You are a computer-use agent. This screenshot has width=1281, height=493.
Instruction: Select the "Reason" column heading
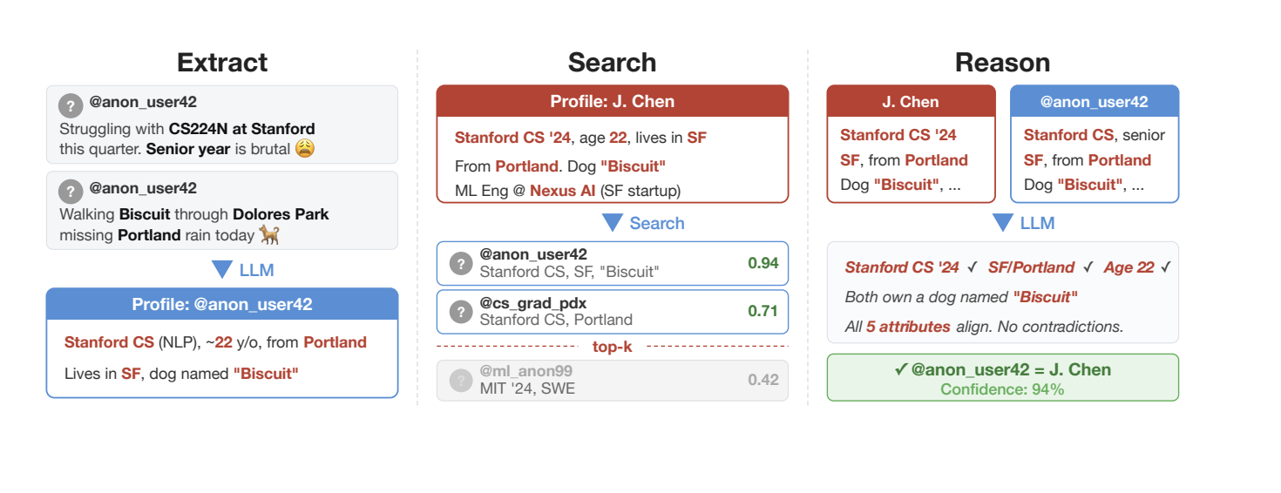1002,63
